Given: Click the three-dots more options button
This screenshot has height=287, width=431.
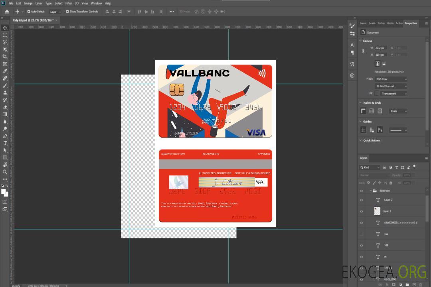Looking at the screenshot, I should click(x=172, y=12).
